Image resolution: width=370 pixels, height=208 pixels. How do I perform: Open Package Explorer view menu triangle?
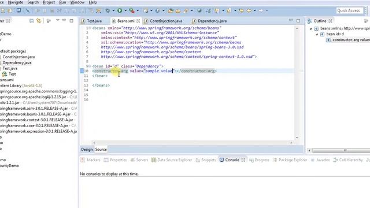(58, 21)
